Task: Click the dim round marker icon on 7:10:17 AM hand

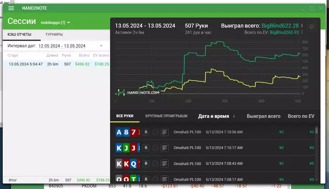Action: tap(155, 148)
